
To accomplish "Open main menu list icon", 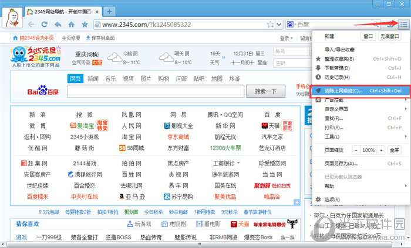I will pos(404,25).
